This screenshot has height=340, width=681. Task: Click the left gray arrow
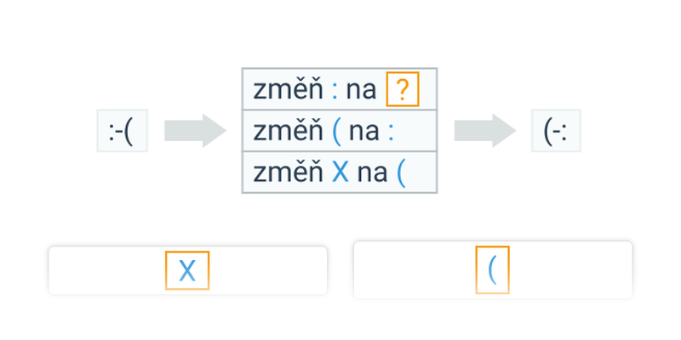196,131
